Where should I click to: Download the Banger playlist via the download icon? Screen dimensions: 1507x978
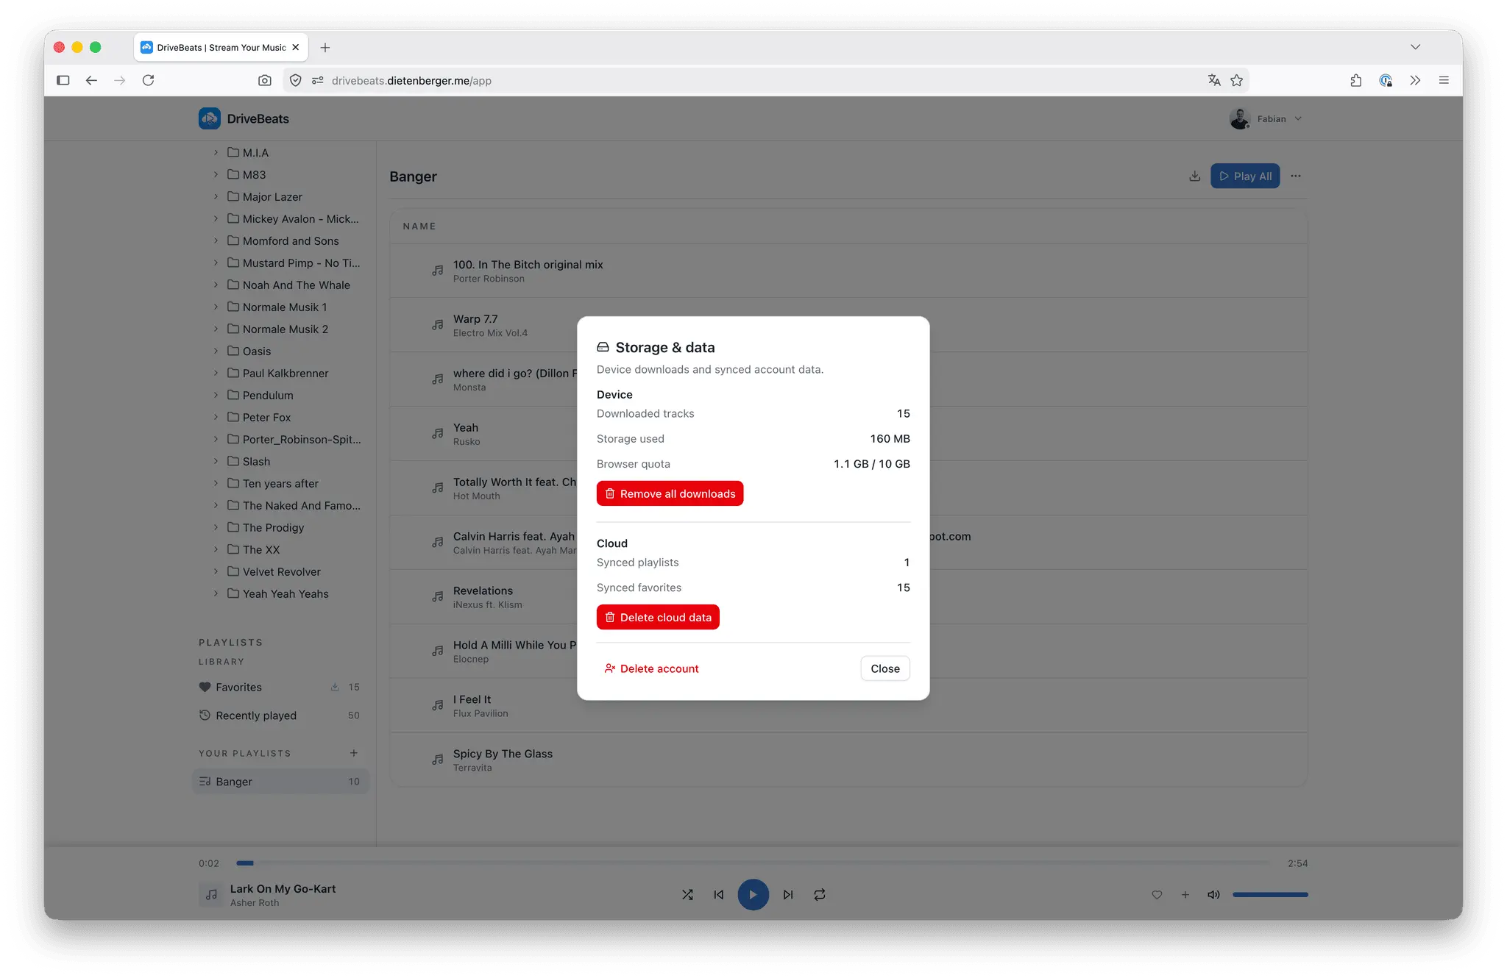1194,176
